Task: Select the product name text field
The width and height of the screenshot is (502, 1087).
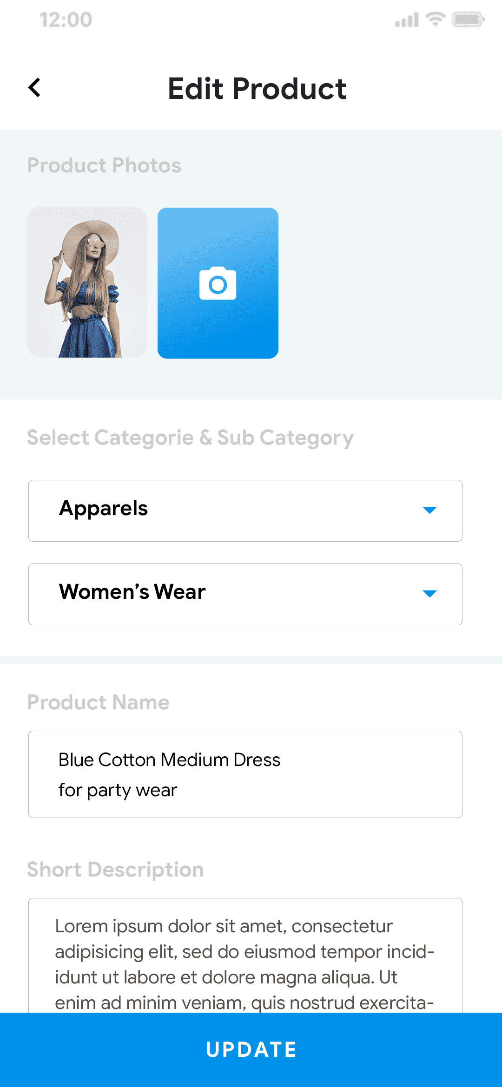Action: click(245, 774)
